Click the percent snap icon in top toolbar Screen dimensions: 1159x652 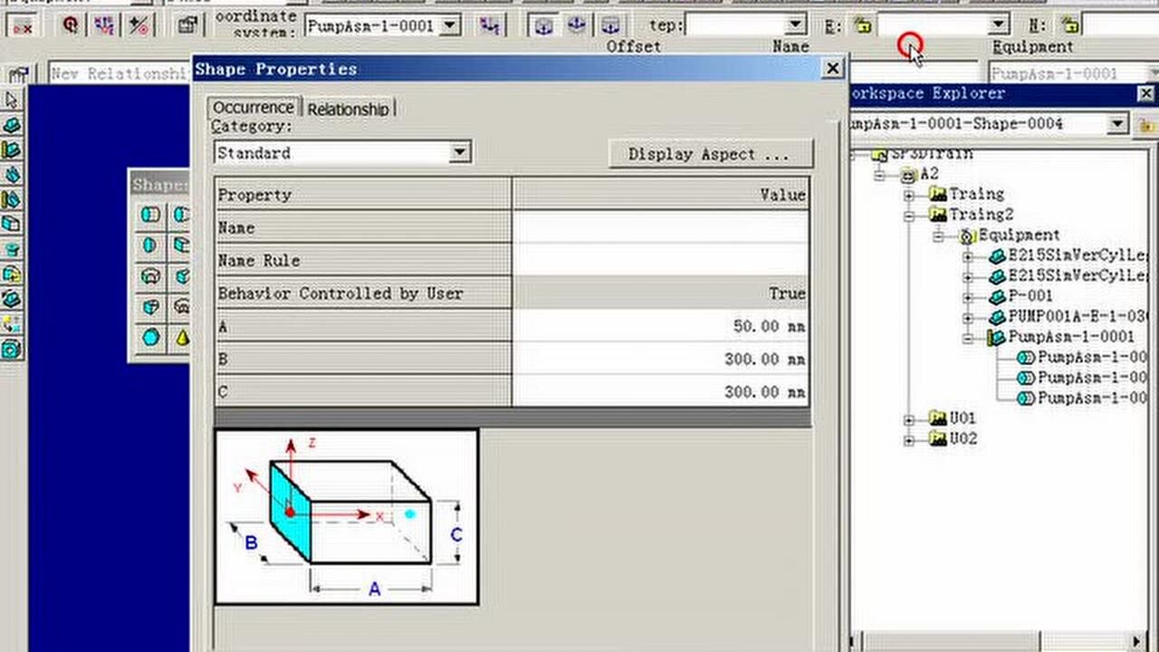click(x=139, y=25)
